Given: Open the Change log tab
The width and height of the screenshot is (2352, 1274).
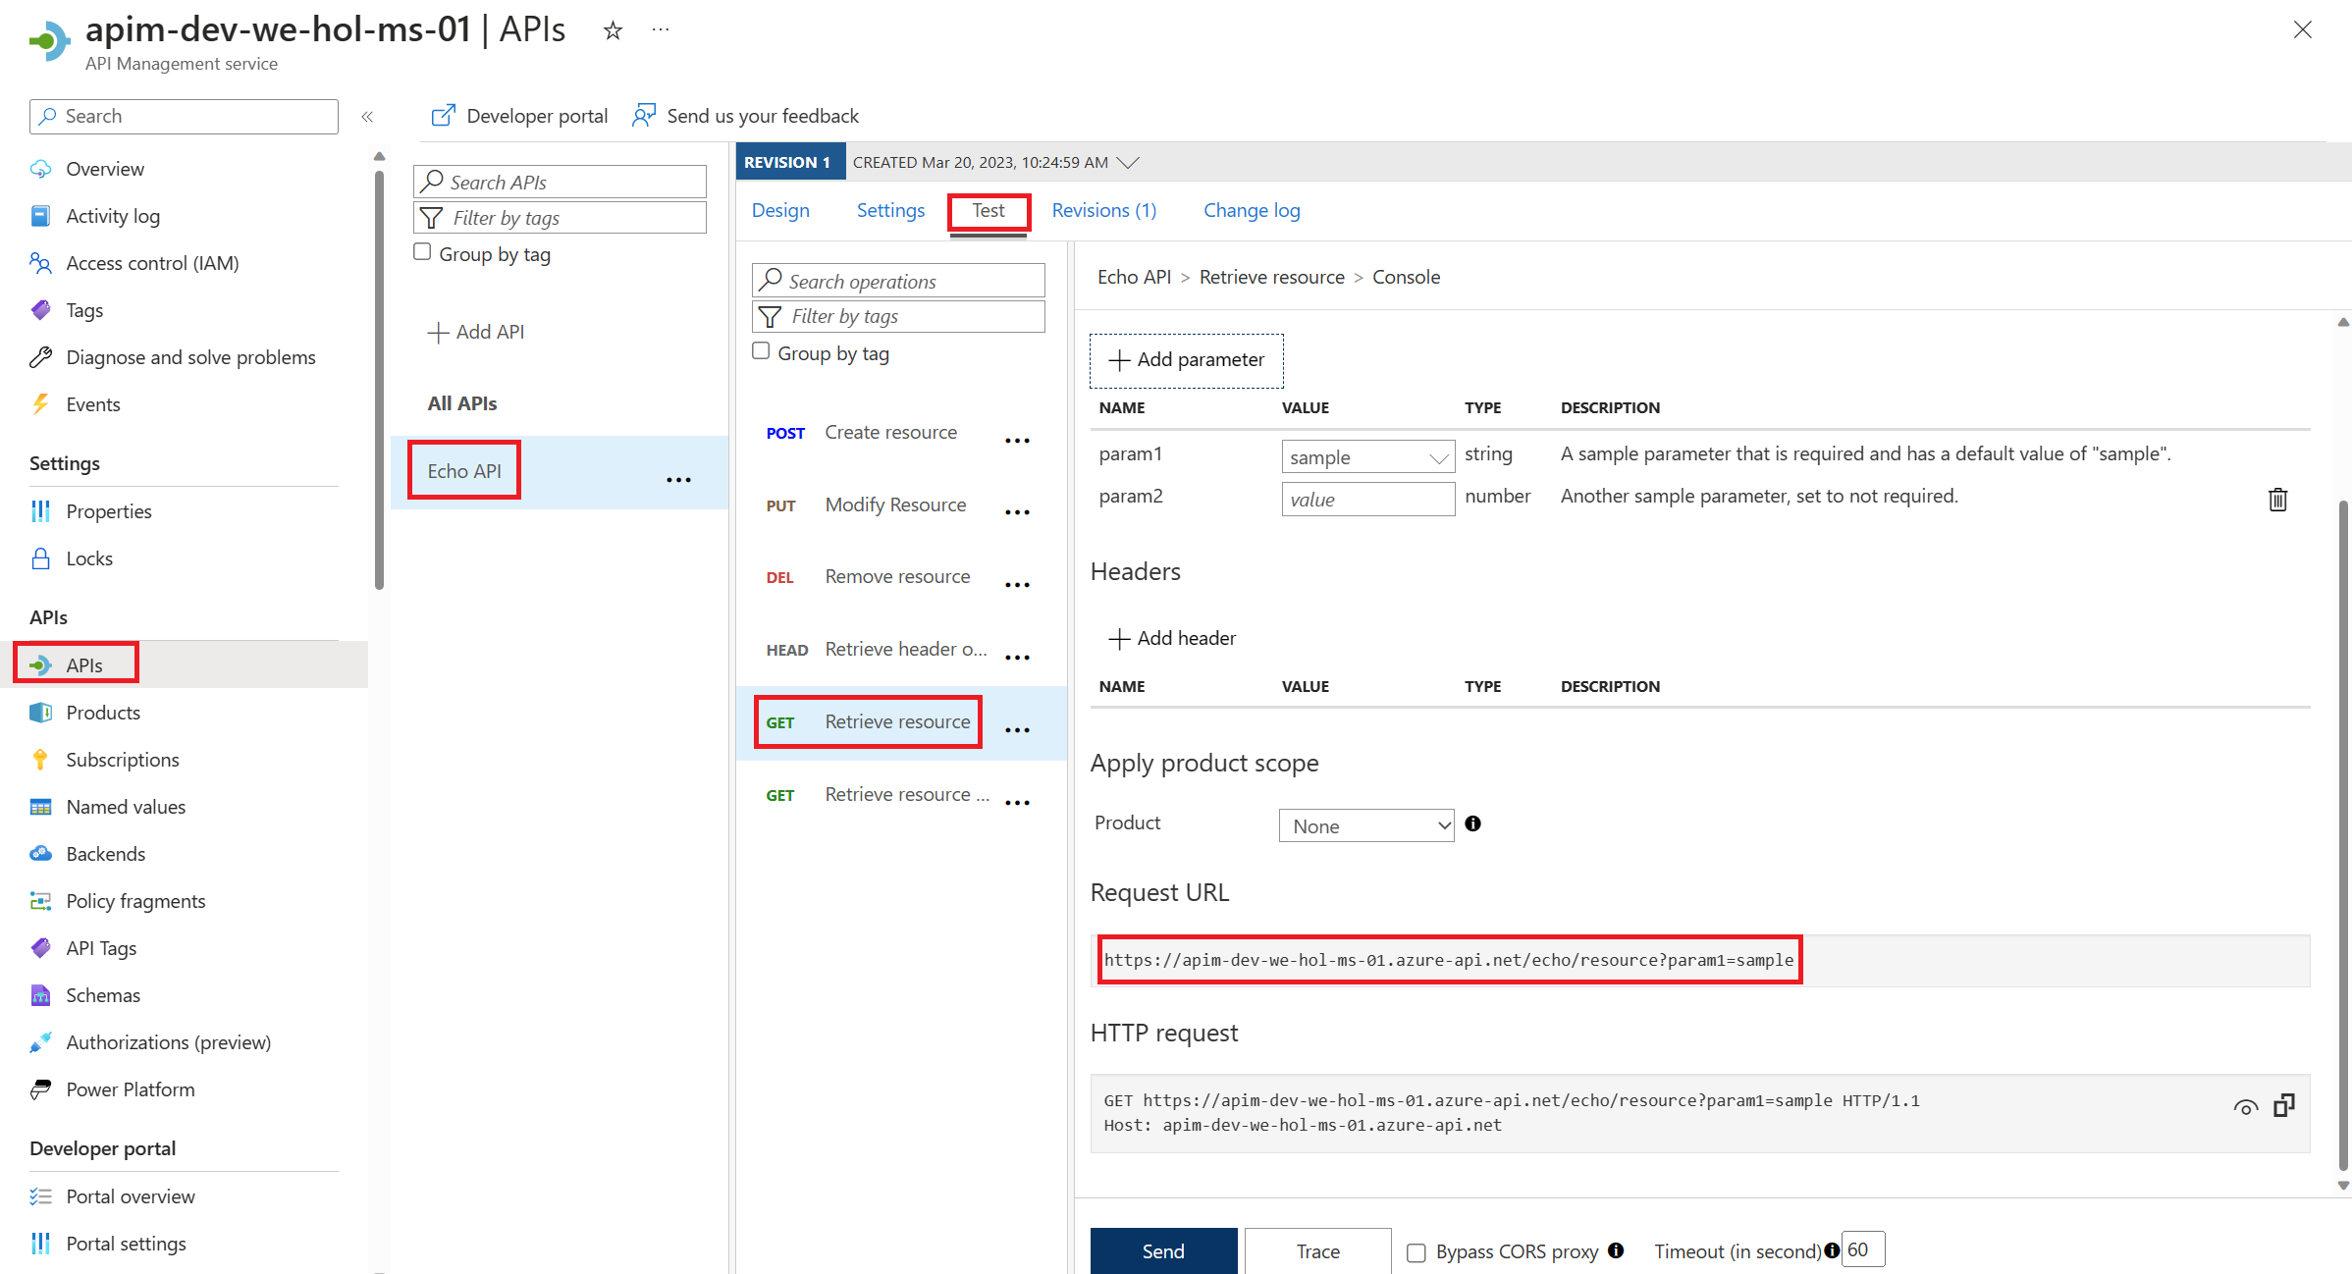Looking at the screenshot, I should coord(1252,210).
